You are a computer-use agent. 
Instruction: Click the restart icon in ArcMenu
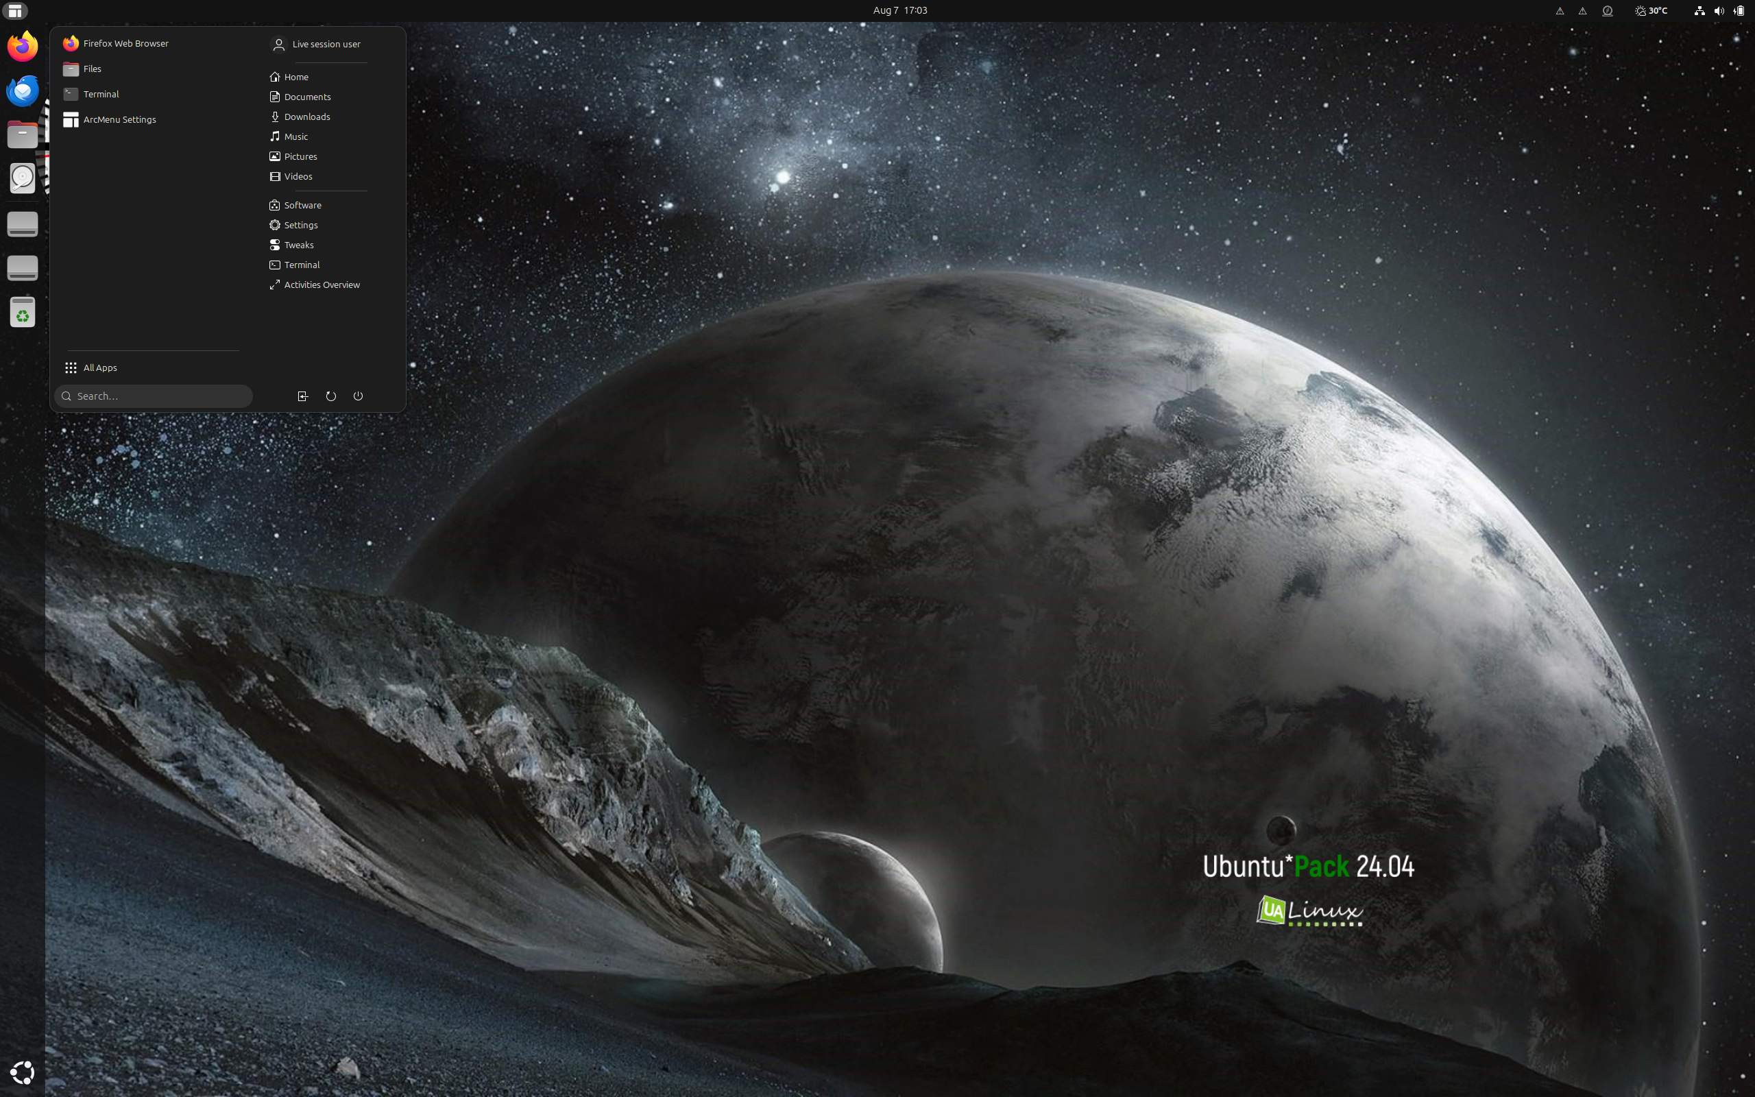click(x=330, y=396)
